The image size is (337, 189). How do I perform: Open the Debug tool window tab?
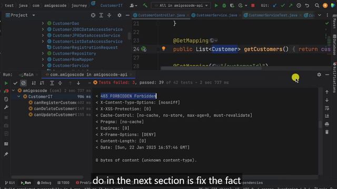point(44,183)
